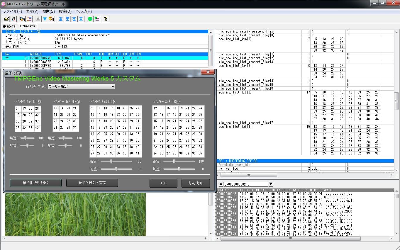
Task: Click the 乗算 slider under イントラ 4x4
Action: tap(26, 138)
